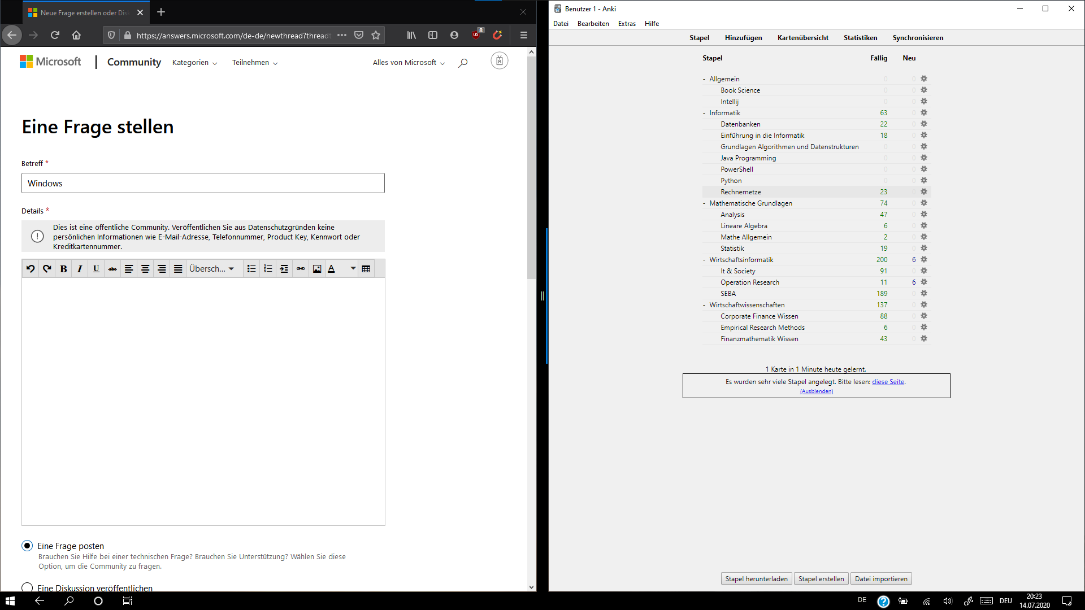Center-align text in the editor
The image size is (1085, 610).
click(x=145, y=269)
